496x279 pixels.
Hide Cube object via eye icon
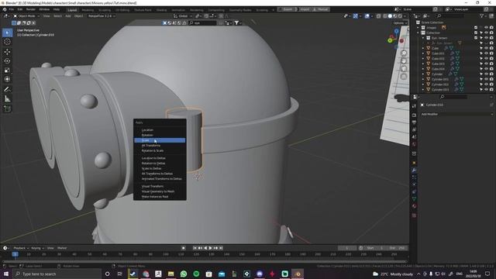pyautogui.click(x=486, y=48)
